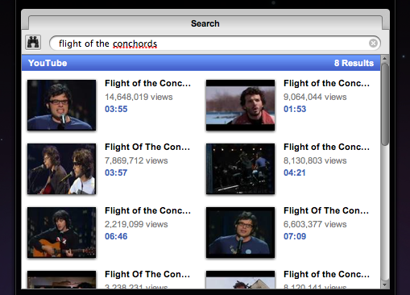
Task: Click the 04:21 duration label
Action: coord(295,172)
